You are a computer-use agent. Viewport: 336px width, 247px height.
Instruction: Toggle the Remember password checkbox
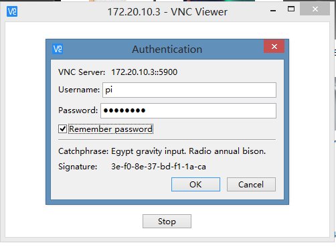tap(62, 129)
